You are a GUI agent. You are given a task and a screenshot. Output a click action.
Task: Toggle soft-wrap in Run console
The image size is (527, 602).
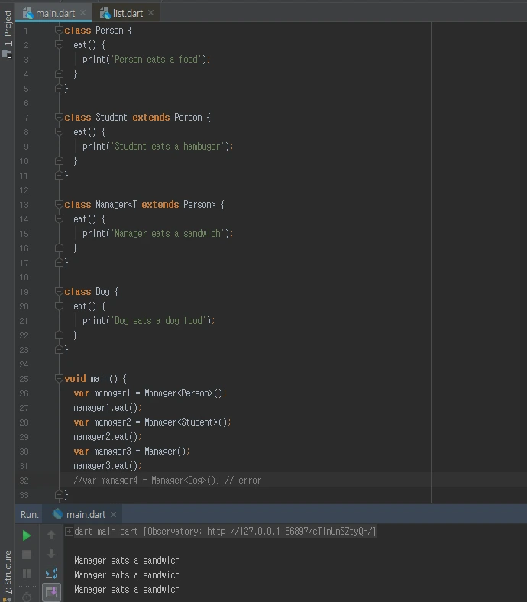click(51, 573)
